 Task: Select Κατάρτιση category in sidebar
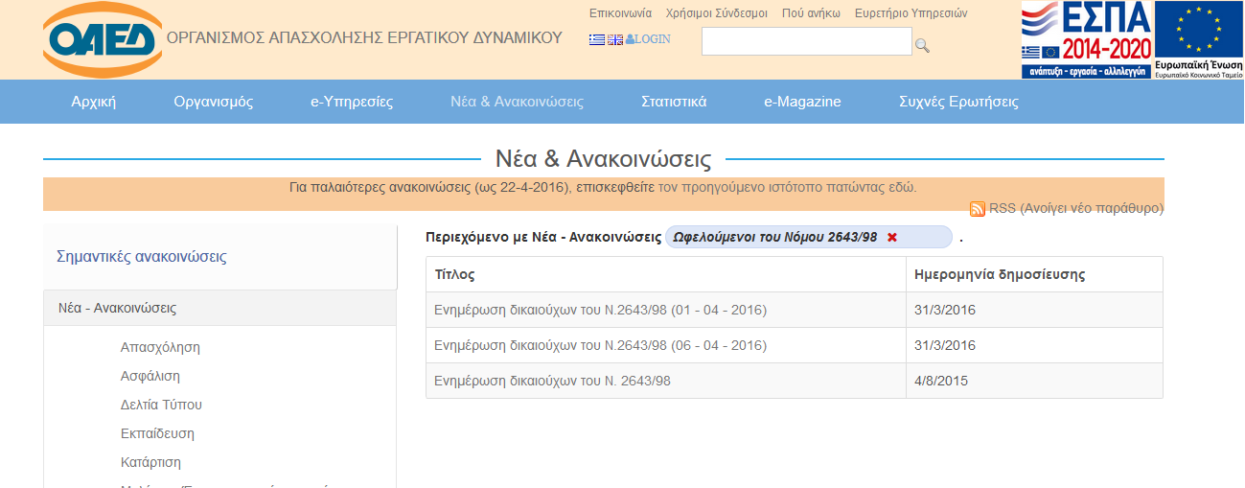click(x=150, y=462)
